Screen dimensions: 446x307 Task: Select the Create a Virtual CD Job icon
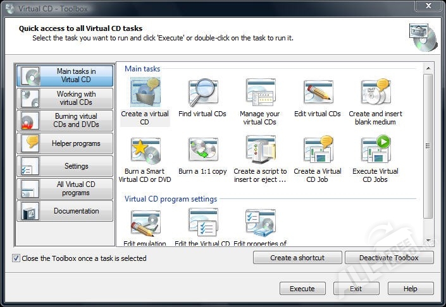click(x=318, y=150)
